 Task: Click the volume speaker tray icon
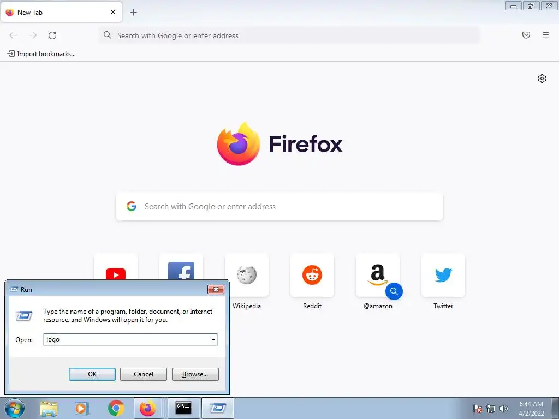point(503,409)
